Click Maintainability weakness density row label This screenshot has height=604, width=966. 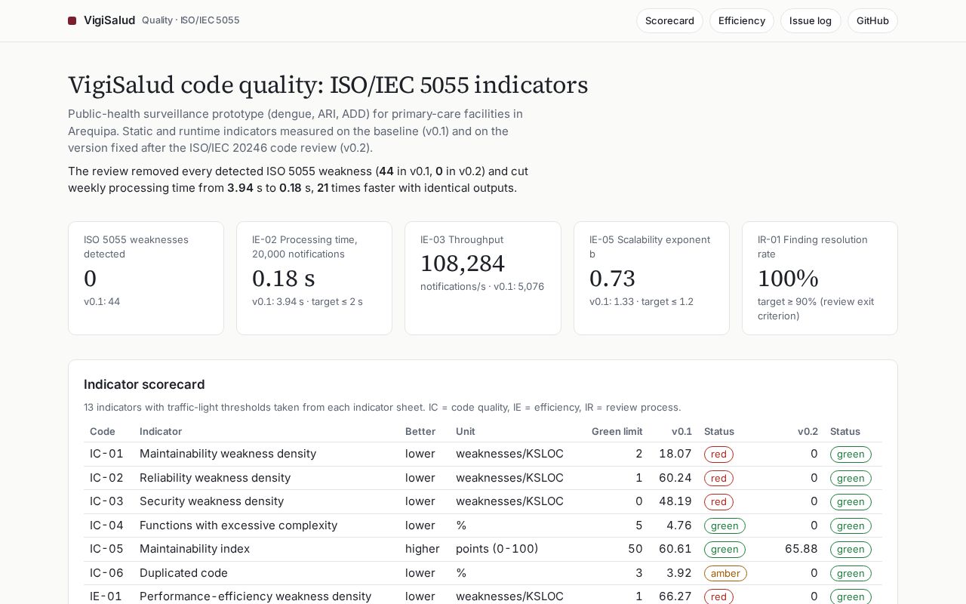(x=228, y=454)
